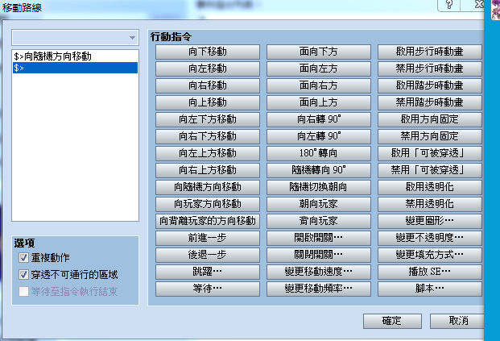Select 面向右方 command

click(x=319, y=85)
